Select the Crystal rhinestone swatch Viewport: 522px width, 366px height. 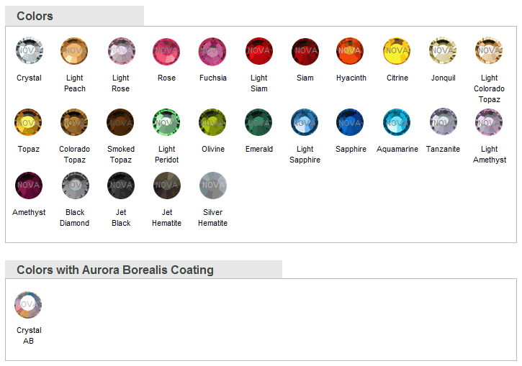pyautogui.click(x=29, y=51)
